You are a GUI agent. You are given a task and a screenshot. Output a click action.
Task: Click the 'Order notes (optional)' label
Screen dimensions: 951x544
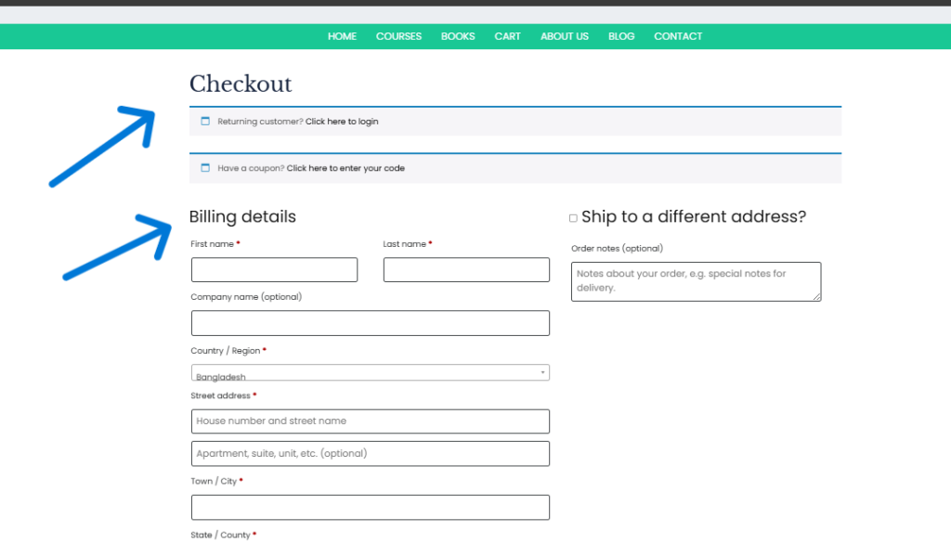(617, 249)
